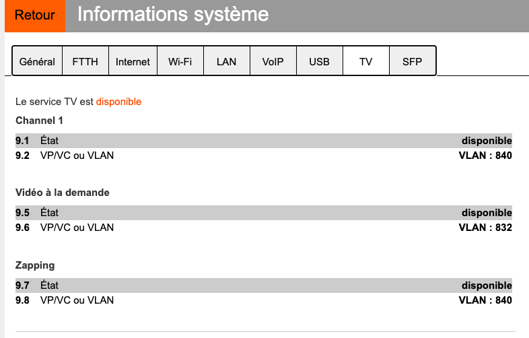Click the orange Retour button
The image size is (529, 338).
coord(34,15)
